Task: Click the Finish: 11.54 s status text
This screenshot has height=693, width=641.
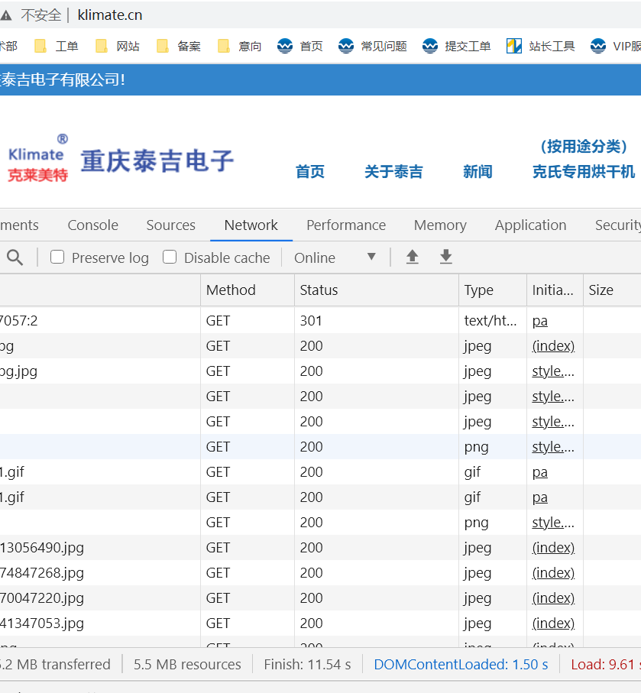Action: click(x=307, y=664)
